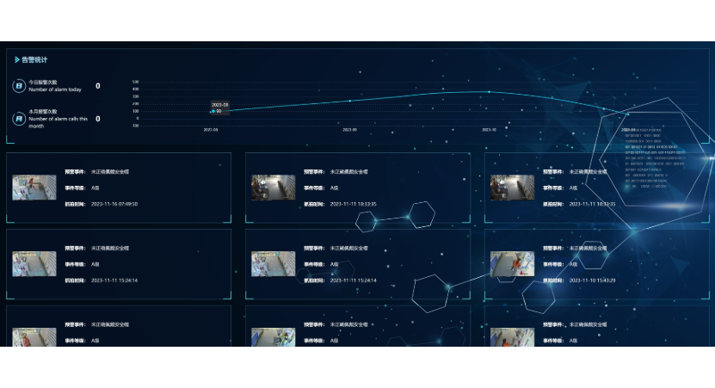This screenshot has width=715, height=388.
Task: Click the 告警统计 panel heading
Action: click(34, 59)
